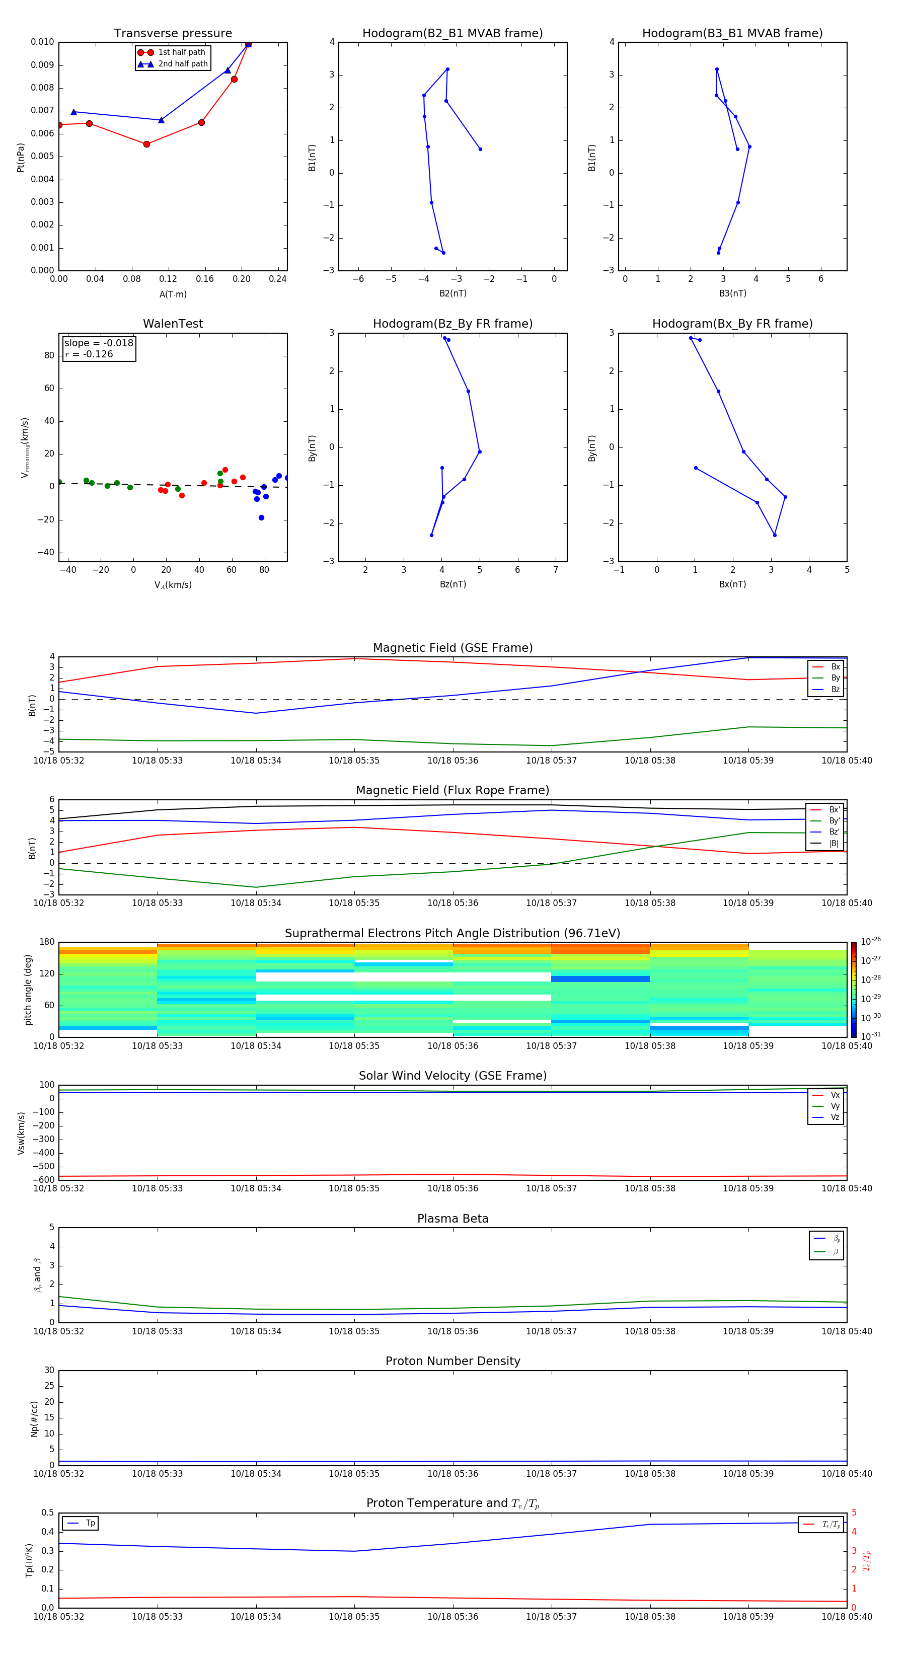This screenshot has width=906, height=1661.
Task: Click the 'VA(km/s)' axis label
Action: coord(173,585)
